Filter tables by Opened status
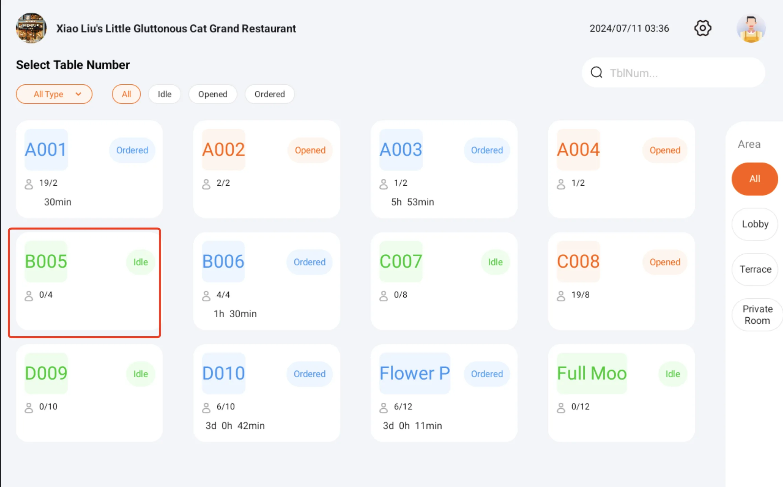The height and width of the screenshot is (487, 783). pos(213,94)
